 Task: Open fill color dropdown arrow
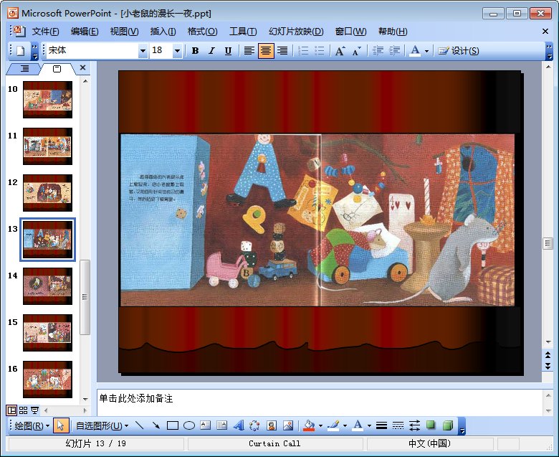[x=321, y=425]
